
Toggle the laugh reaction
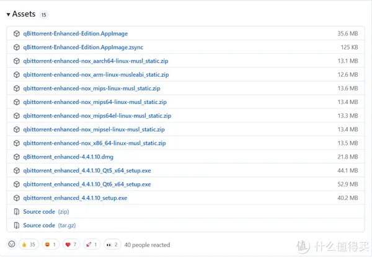pyautogui.click(x=50, y=245)
